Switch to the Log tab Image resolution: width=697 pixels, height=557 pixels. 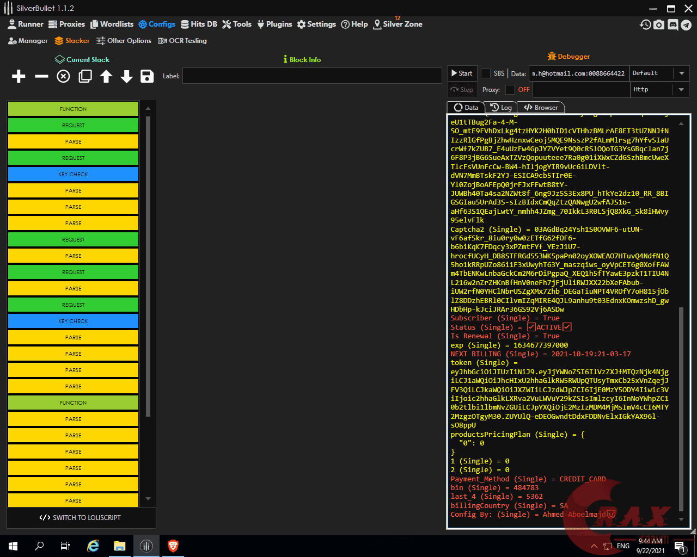(x=501, y=108)
